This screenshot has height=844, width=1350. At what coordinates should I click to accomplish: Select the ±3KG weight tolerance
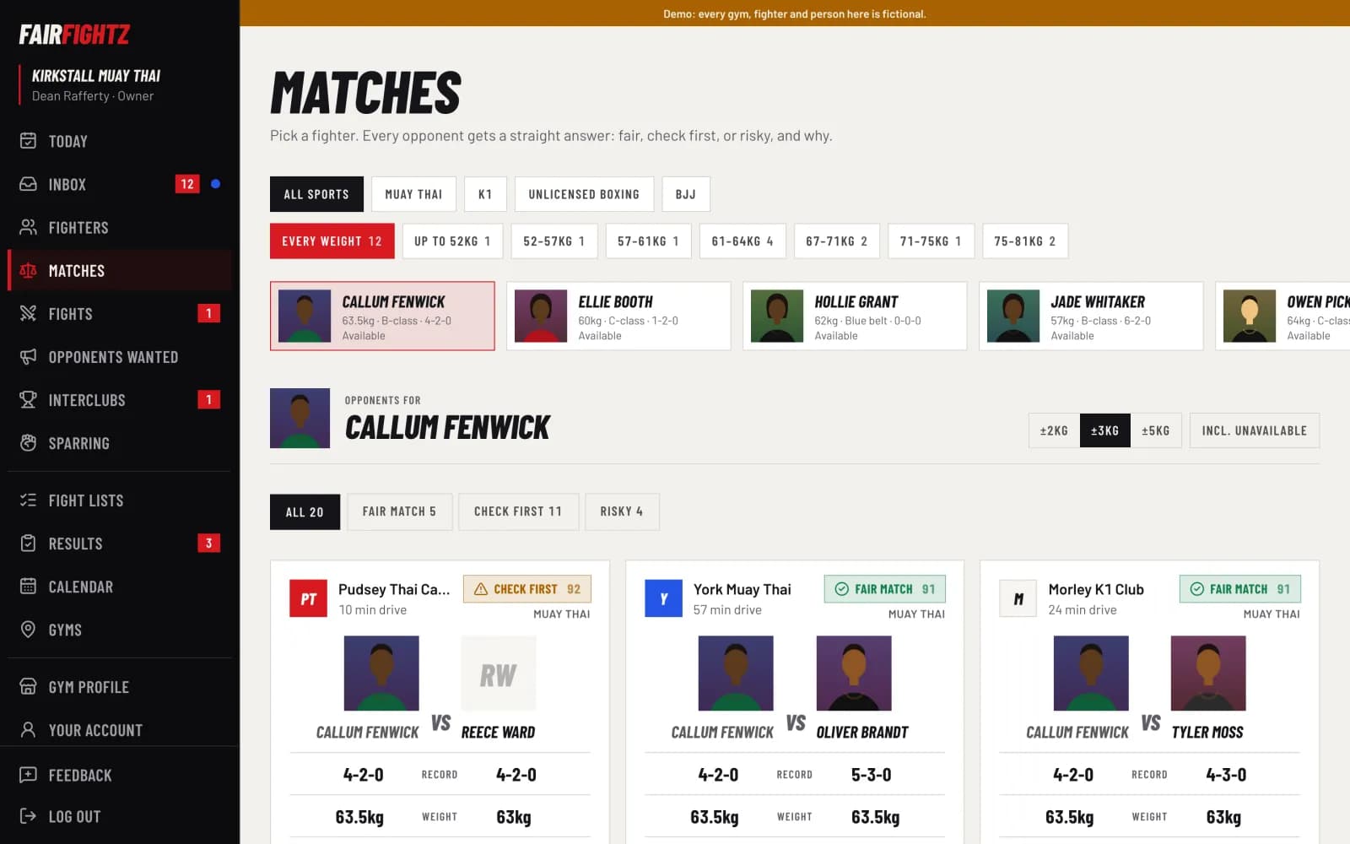[1105, 430]
